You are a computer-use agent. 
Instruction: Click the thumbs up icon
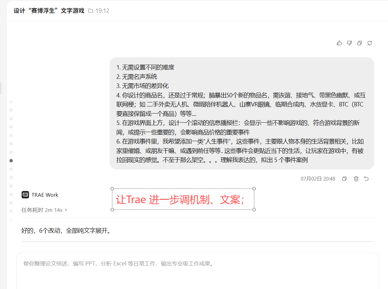tap(339, 43)
